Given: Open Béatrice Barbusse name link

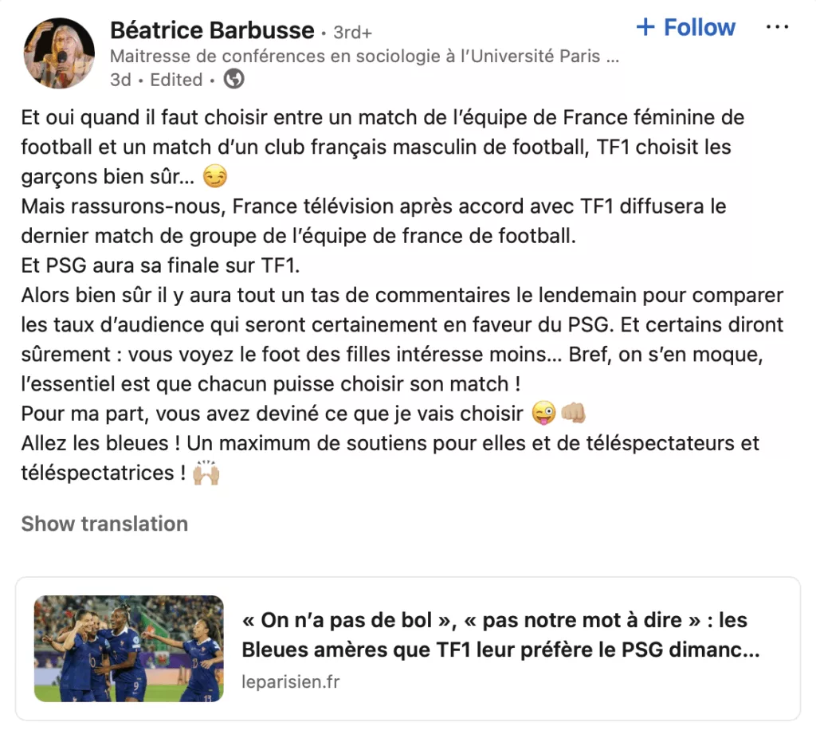Looking at the screenshot, I should pyautogui.click(x=212, y=30).
